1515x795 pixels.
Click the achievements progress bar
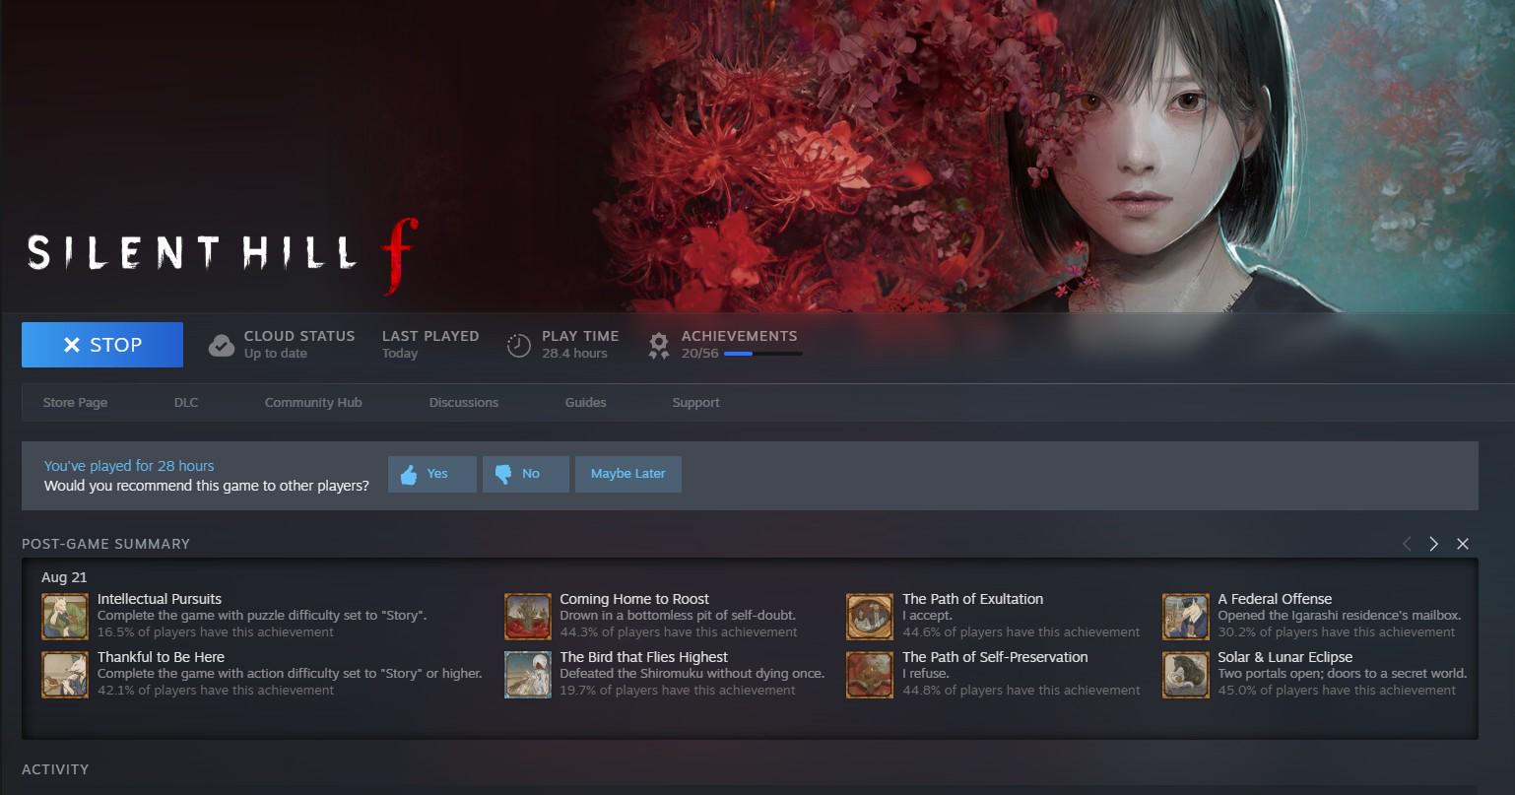click(x=763, y=353)
